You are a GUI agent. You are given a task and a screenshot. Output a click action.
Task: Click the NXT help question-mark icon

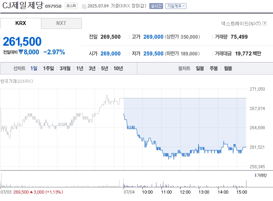(x=265, y=23)
